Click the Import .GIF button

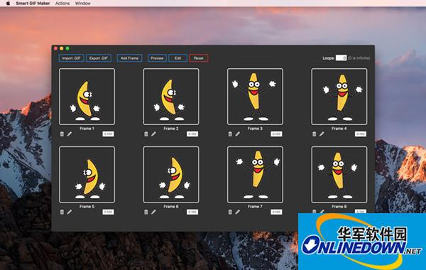tap(71, 58)
